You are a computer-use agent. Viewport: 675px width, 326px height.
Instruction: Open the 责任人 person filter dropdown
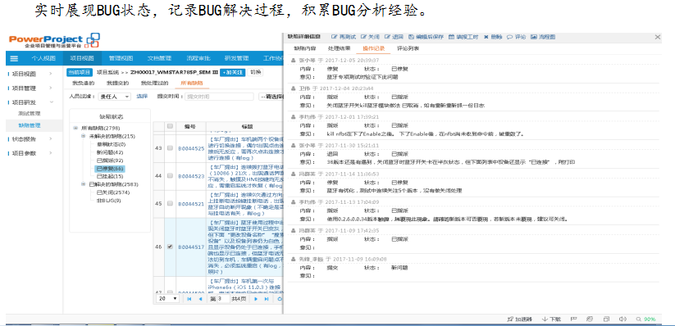point(115,97)
